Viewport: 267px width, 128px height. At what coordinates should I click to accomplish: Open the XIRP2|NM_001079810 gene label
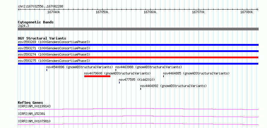(34, 121)
